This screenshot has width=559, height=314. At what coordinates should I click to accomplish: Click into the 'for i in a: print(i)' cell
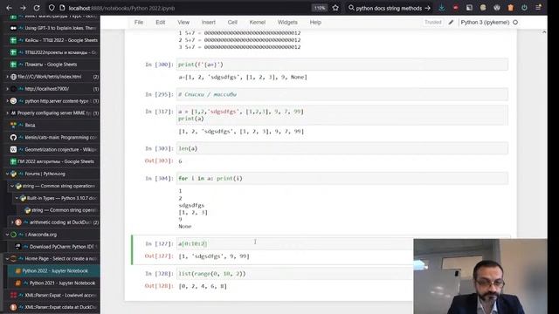click(342, 178)
